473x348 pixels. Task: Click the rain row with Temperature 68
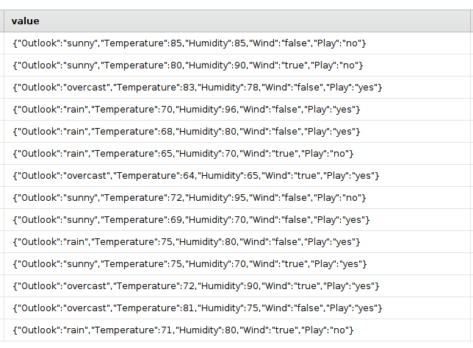point(186,132)
